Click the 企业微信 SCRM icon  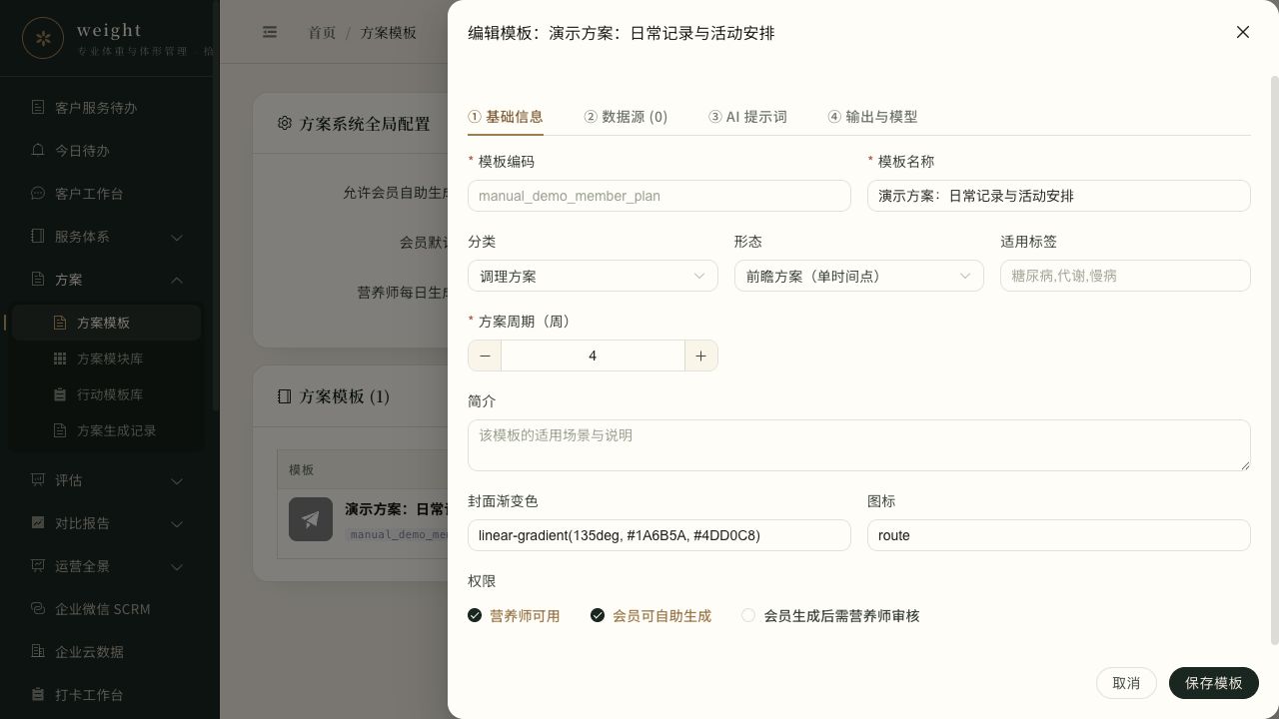tap(38, 608)
